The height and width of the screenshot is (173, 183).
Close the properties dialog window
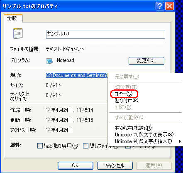click(170, 6)
